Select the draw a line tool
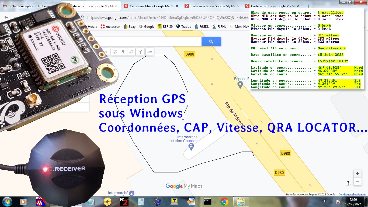 pos(131,52)
